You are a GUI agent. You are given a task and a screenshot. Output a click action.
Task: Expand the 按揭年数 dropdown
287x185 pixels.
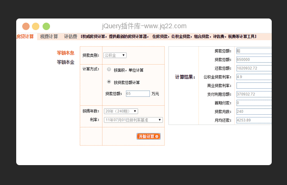[x=120, y=111]
